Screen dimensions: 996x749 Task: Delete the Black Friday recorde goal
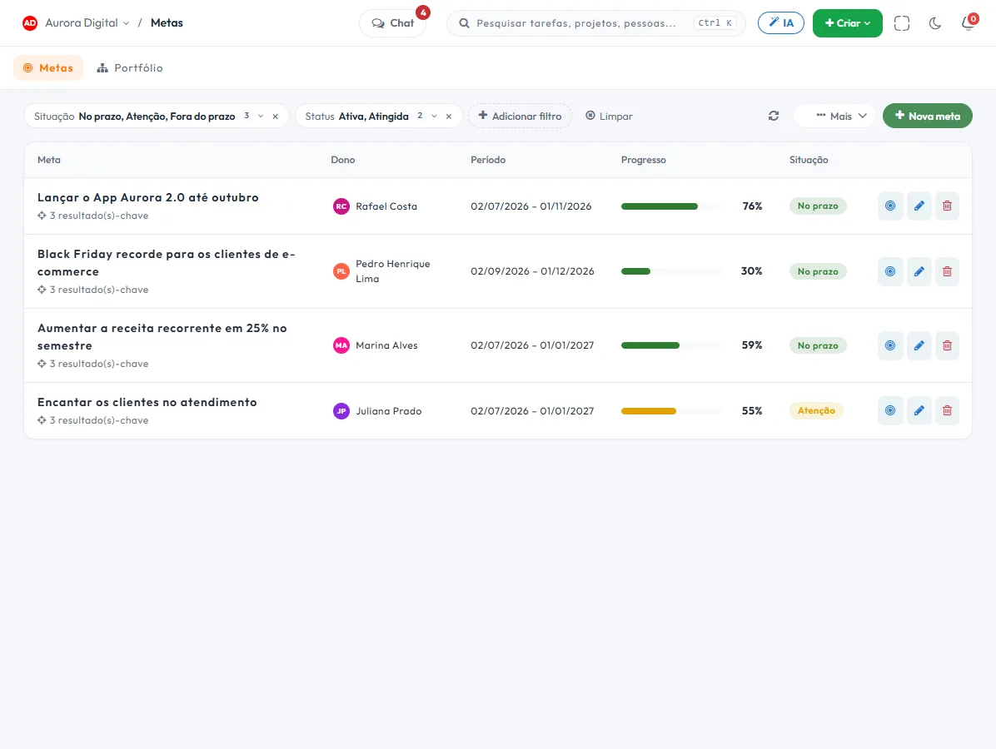click(947, 271)
